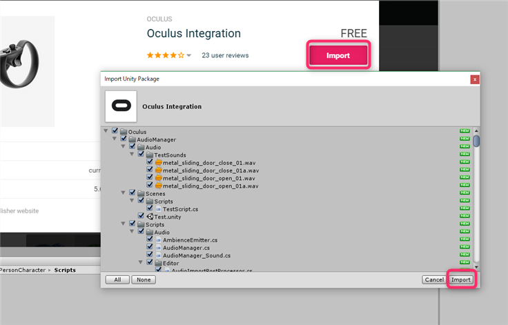Viewport: 508px width, 325px height.
Task: Click the Editor folder icon
Action: coord(159,263)
